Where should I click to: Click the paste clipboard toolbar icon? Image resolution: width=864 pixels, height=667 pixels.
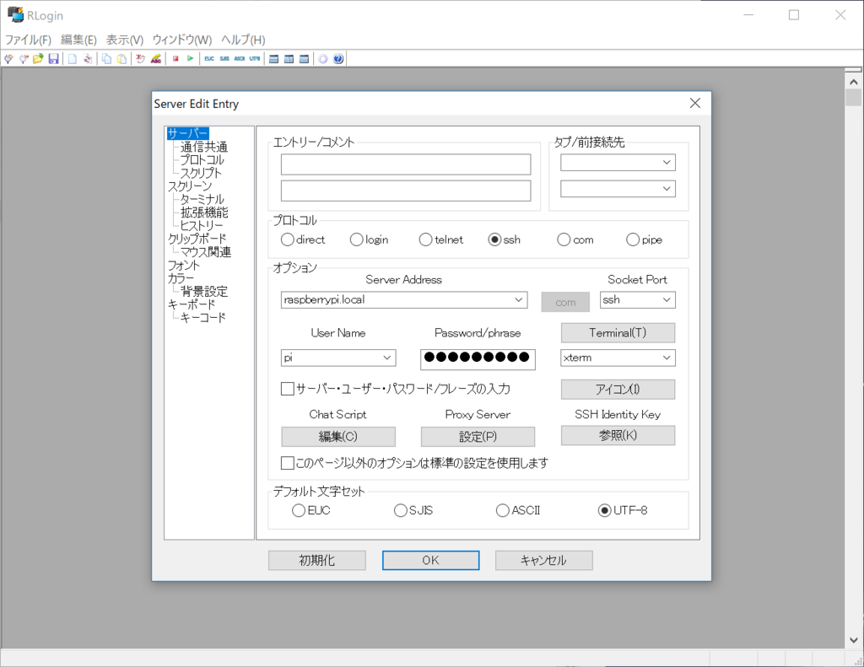click(121, 59)
